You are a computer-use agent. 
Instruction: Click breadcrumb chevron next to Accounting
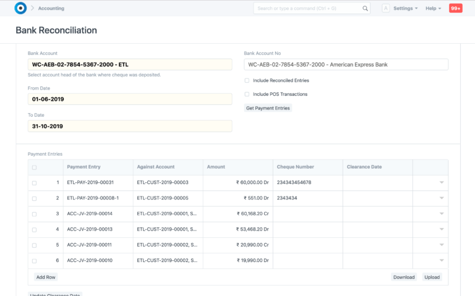[32, 9]
